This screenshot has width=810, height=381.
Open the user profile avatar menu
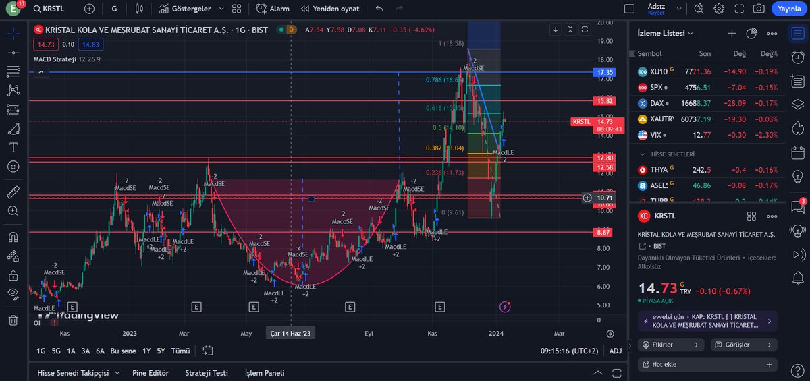point(13,9)
